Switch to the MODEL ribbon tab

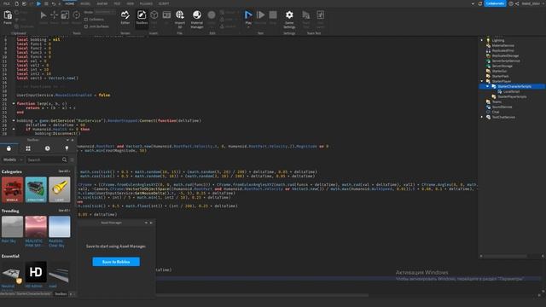coord(85,3)
